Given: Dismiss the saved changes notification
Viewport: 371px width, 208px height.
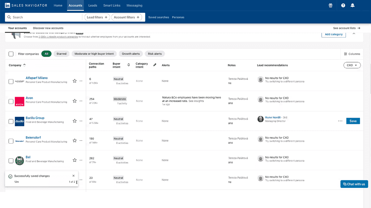Looking at the screenshot, I should [x=73, y=176].
